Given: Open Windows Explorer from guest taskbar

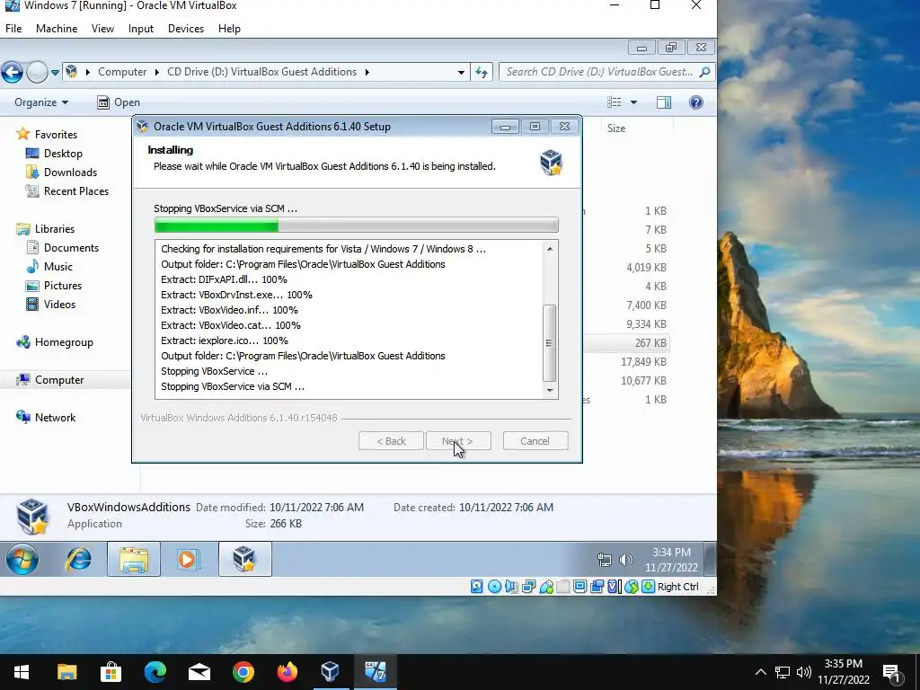Looking at the screenshot, I should [x=133, y=559].
